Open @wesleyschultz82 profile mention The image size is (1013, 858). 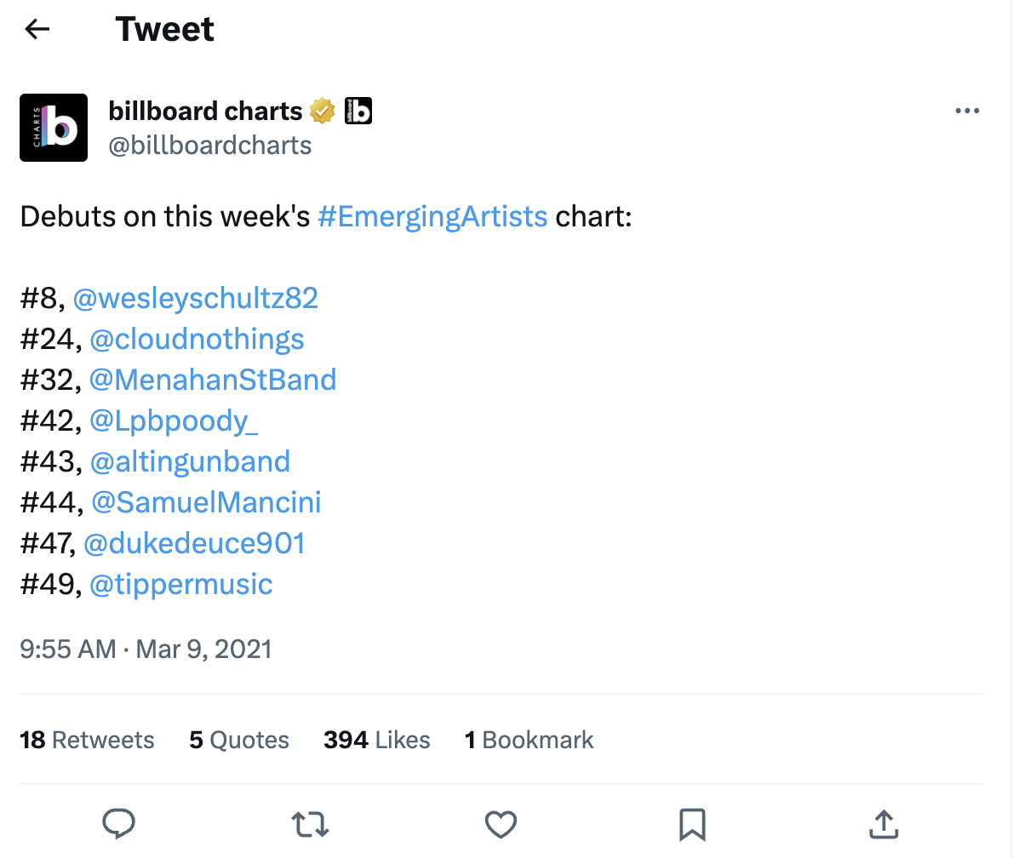click(196, 298)
